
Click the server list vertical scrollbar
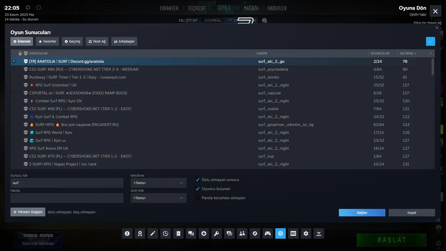coord(433,67)
